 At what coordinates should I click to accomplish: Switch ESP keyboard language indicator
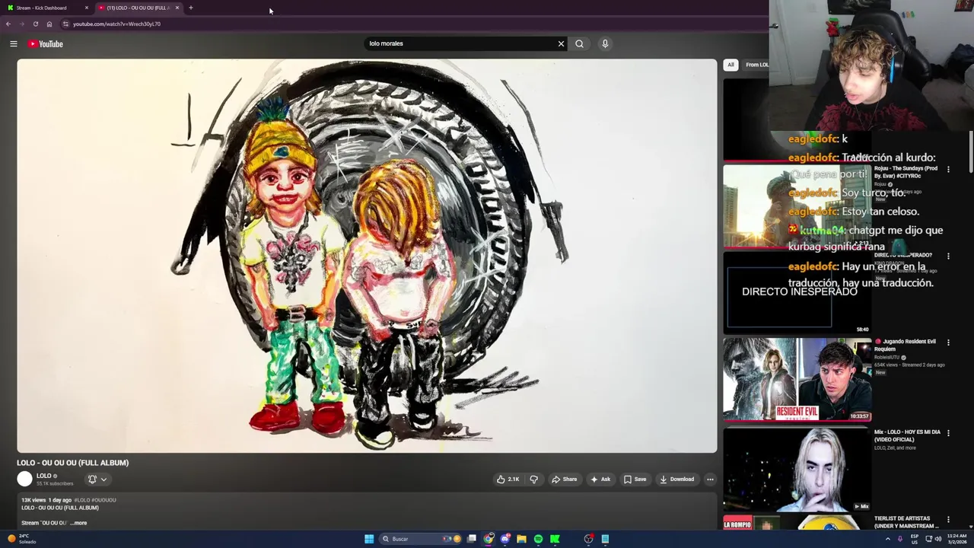tap(915, 539)
